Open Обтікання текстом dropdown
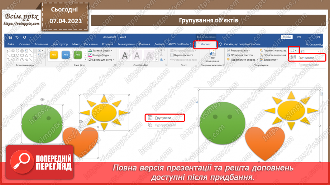The height and width of the screenshot is (185, 330). coord(241,55)
